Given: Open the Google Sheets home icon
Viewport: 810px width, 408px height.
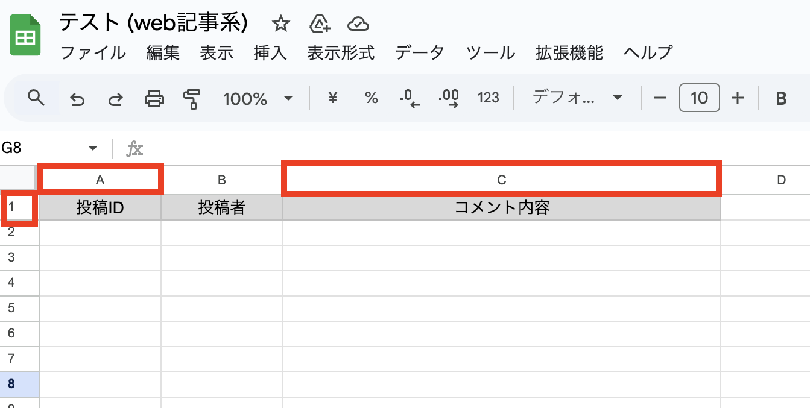Looking at the screenshot, I should click(25, 36).
